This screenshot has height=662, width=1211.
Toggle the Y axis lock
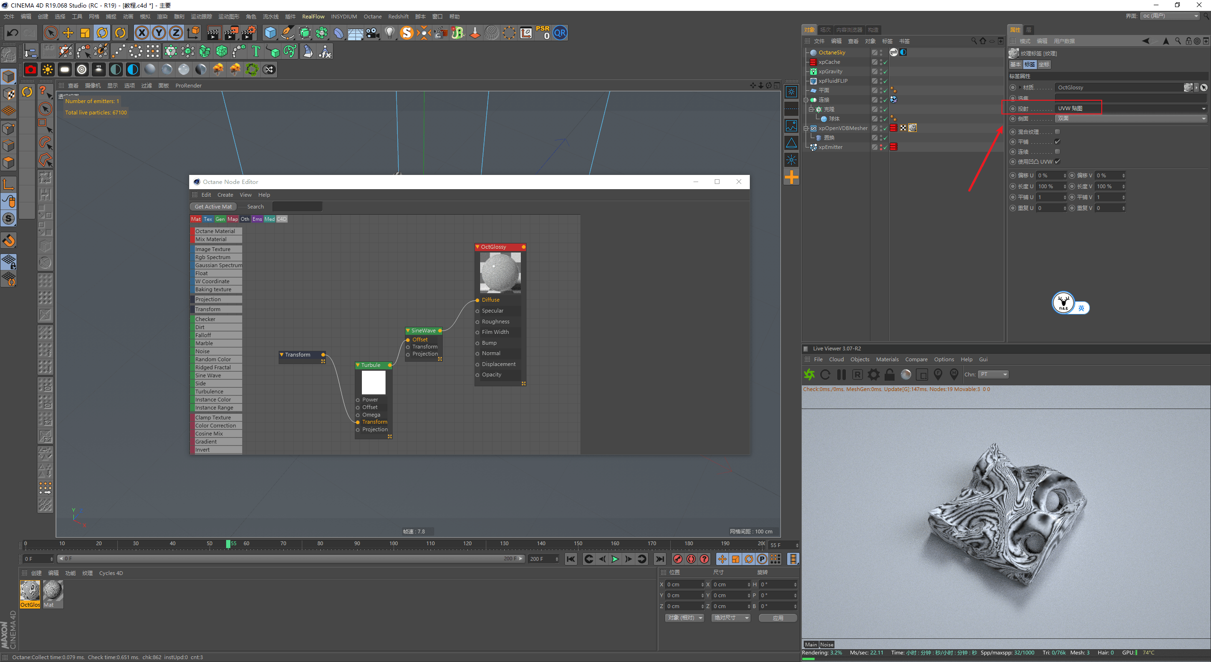click(159, 33)
